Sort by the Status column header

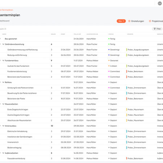pyautogui.click(x=111, y=34)
